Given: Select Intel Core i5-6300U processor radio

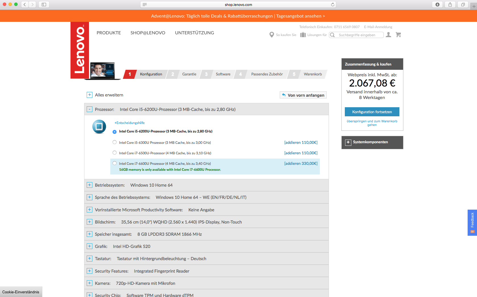Looking at the screenshot, I should point(115,142).
